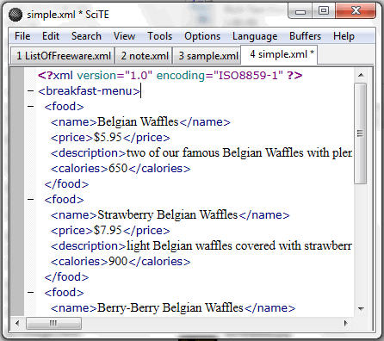Viewport: 384px width, 341px height.
Task: Click the price line '$5.95'
Action: [x=110, y=138]
